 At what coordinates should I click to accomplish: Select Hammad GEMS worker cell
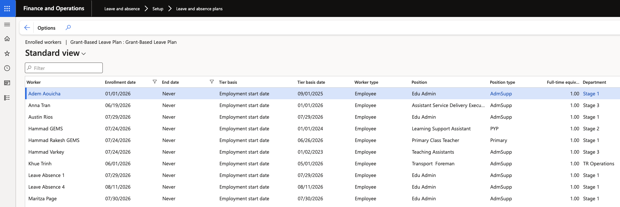(45, 129)
